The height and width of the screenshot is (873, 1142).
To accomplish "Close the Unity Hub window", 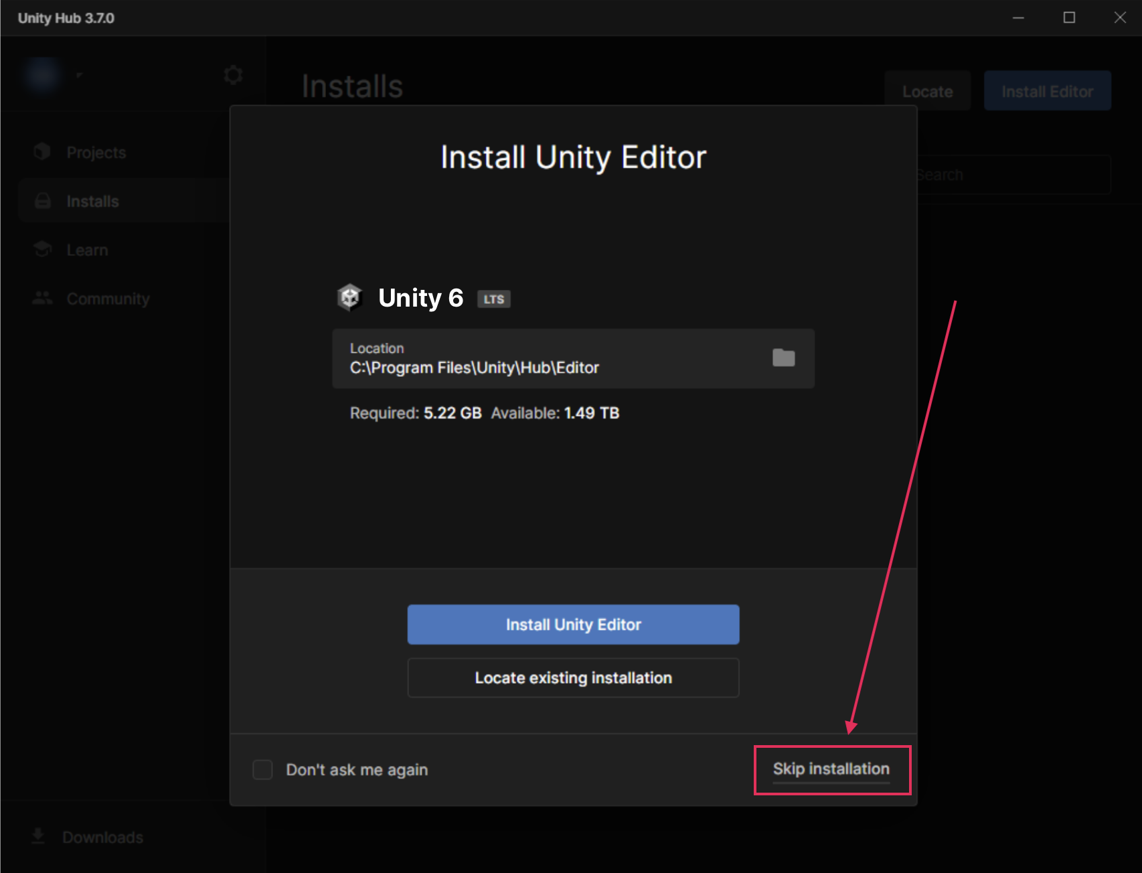I will point(1120,17).
